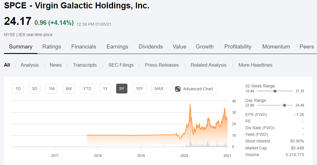This screenshot has width=317, height=165.
Task: Click the 2019 label on chart axis
Action: pyautogui.click(x=141, y=156)
